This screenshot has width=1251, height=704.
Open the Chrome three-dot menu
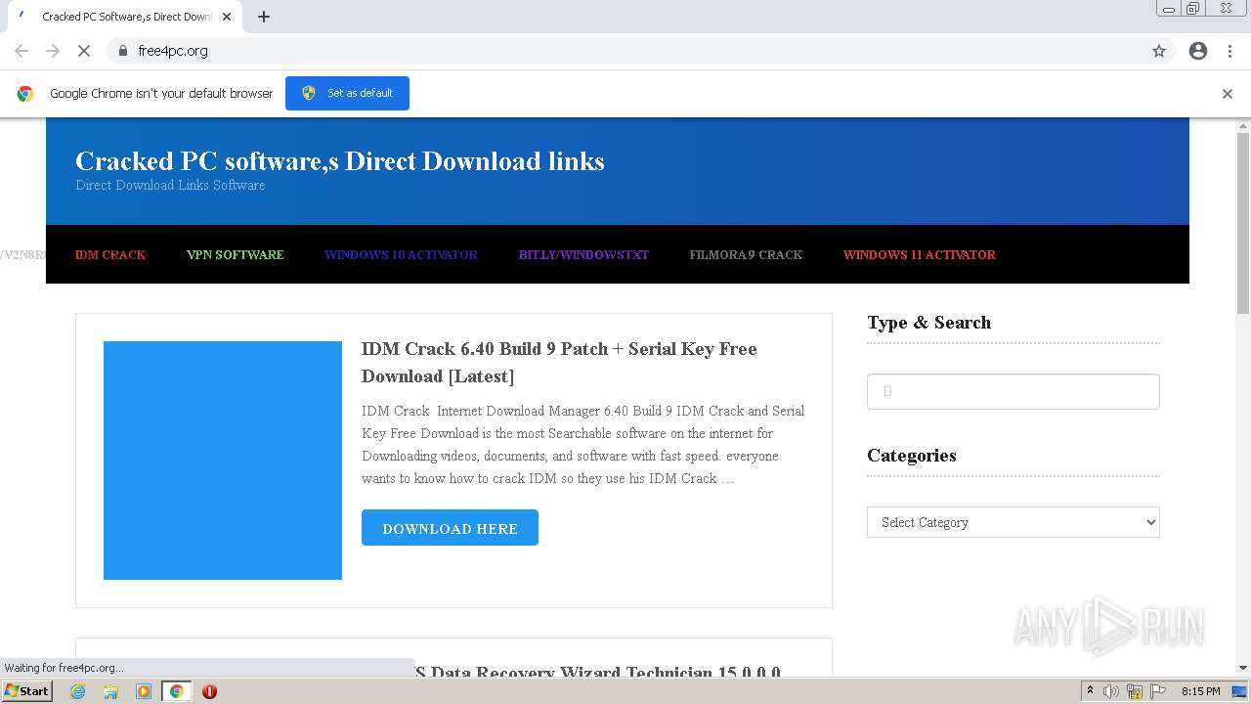pos(1229,51)
